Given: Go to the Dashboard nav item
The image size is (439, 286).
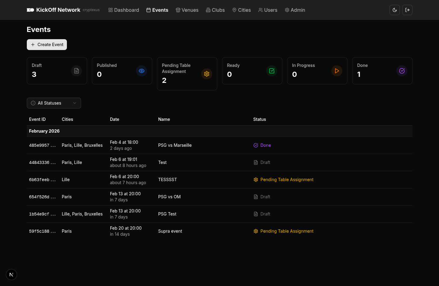Looking at the screenshot, I should (x=124, y=10).
